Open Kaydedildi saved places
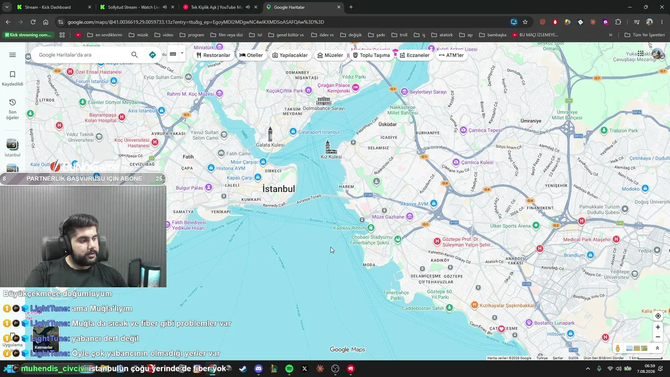This screenshot has width=670, height=377. point(13,78)
